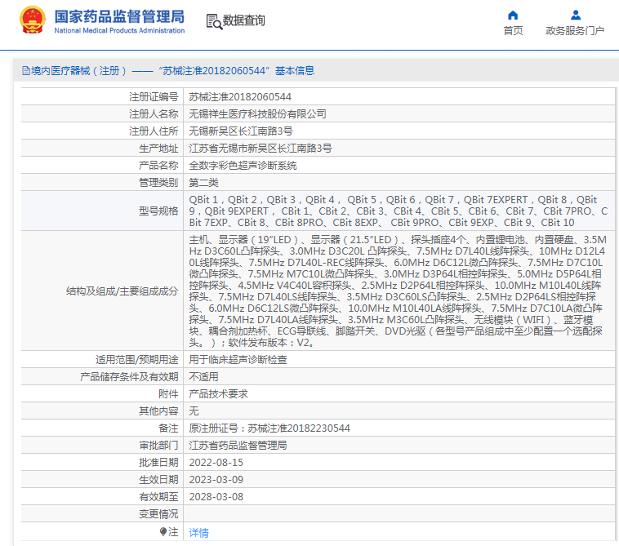619x546 pixels.
Task: Click the 政务服务门户 user icon
Action: (x=576, y=16)
